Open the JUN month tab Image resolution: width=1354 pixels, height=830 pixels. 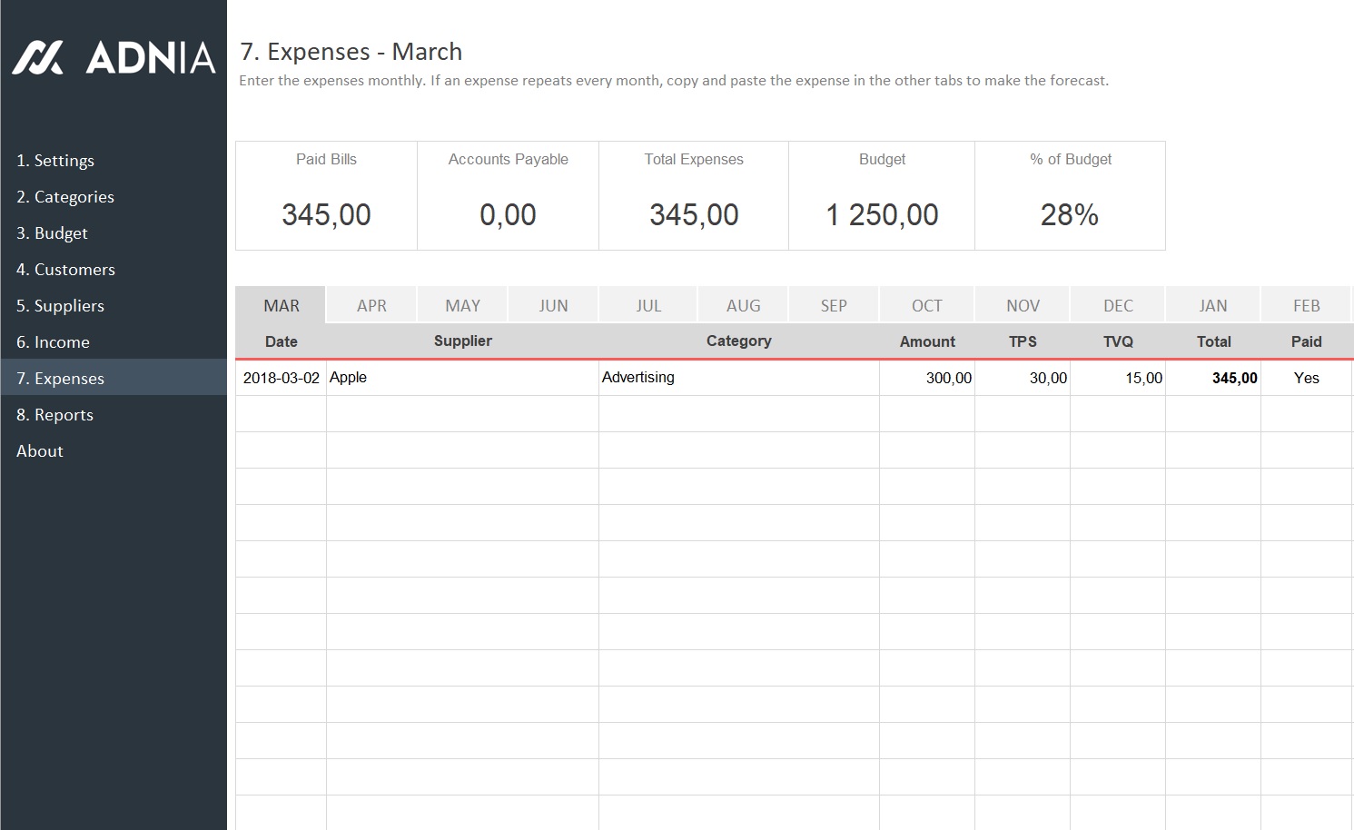(x=553, y=305)
